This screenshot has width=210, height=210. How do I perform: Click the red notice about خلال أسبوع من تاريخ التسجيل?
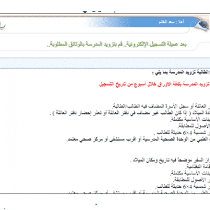point(155,84)
